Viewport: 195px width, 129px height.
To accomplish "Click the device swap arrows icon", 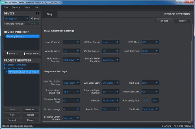I will pyautogui.click(x=37, y=13).
